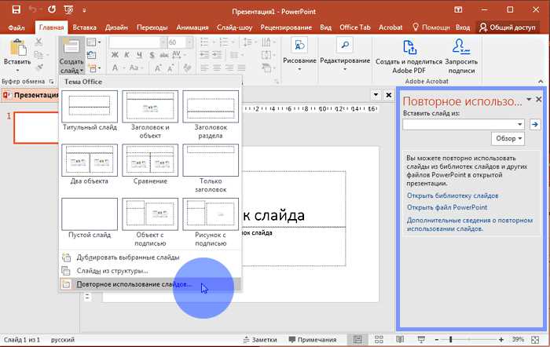The width and height of the screenshot is (550, 347).
Task: Click the Общий доступ share button
Action: pyautogui.click(x=508, y=27)
